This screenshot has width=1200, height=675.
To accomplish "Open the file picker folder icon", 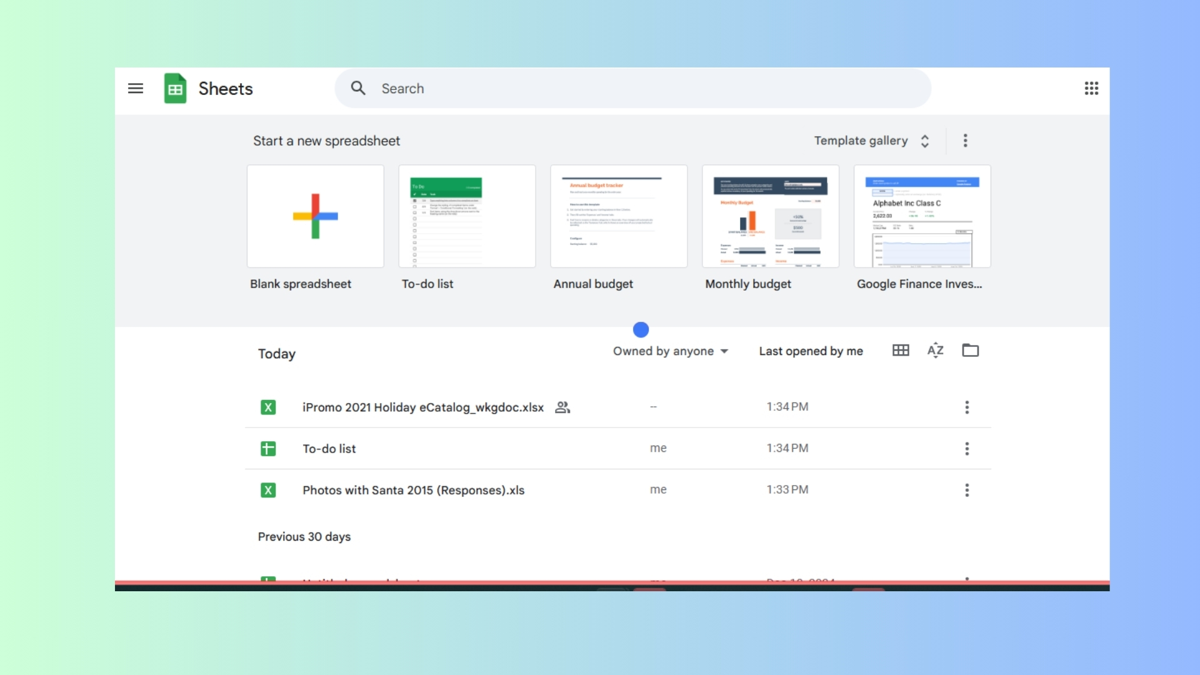I will tap(970, 351).
